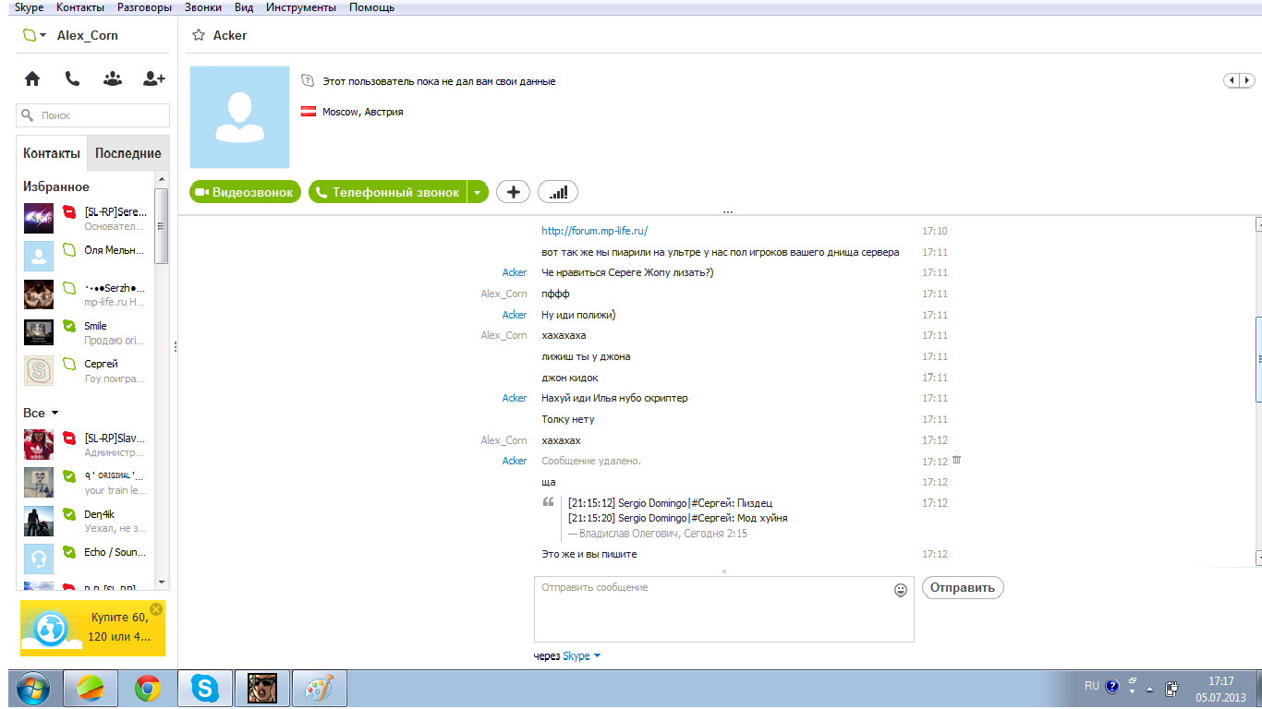The height and width of the screenshot is (709, 1262).
Task: Select the Echo / Soun... contact
Action: pyautogui.click(x=88, y=559)
